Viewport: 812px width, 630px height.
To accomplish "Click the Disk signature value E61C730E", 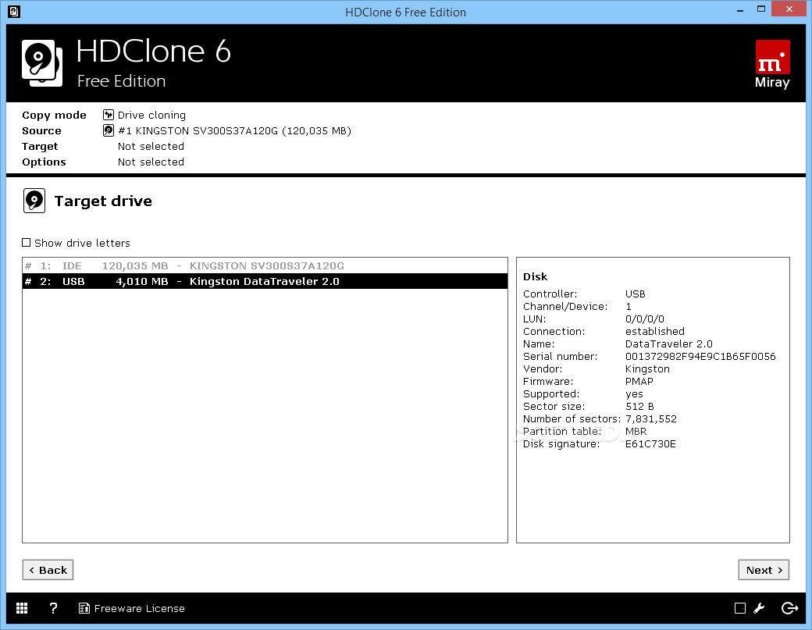I will pyautogui.click(x=650, y=443).
